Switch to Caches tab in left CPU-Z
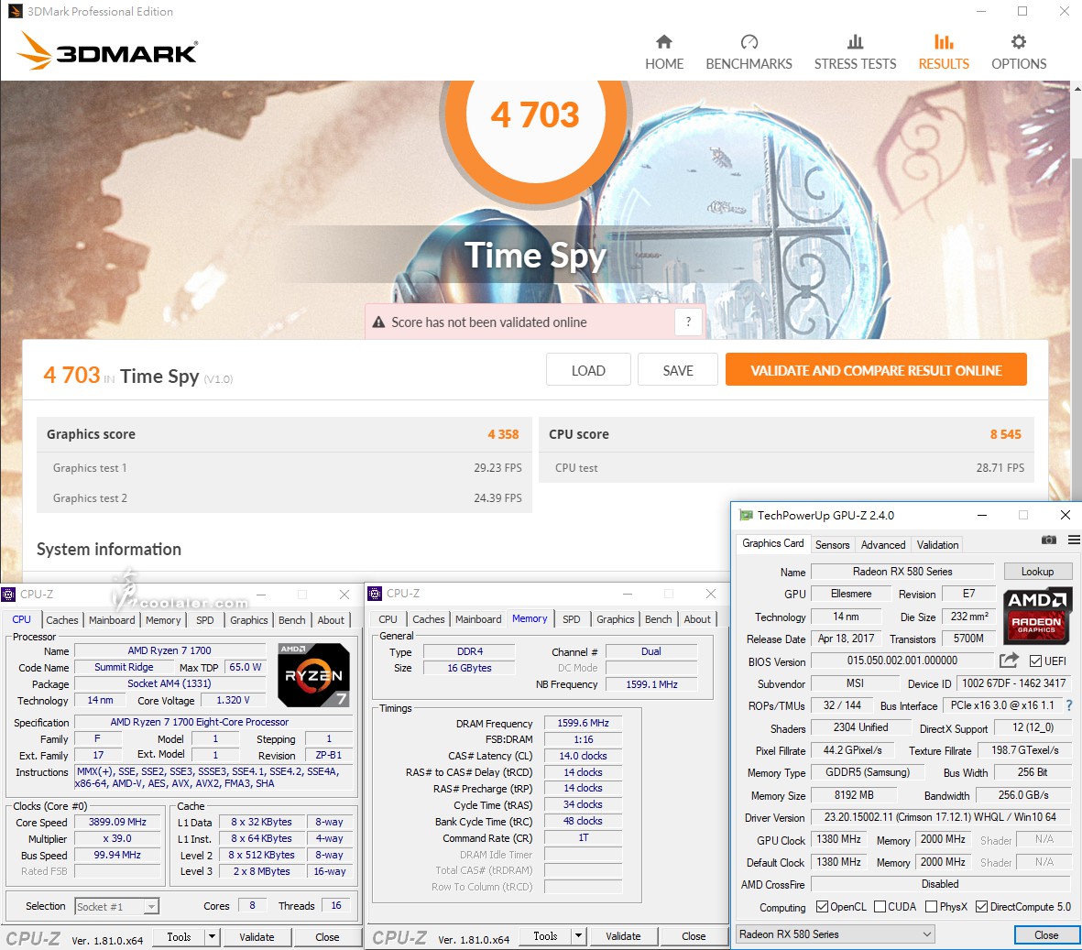Viewport: 1082px width, 950px height. pos(62,620)
